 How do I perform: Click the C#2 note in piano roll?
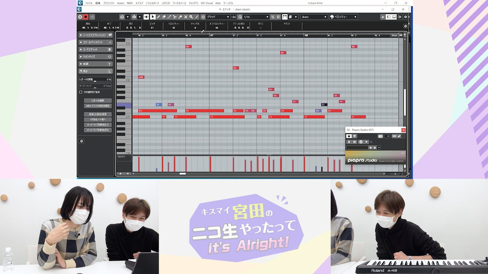(141, 77)
